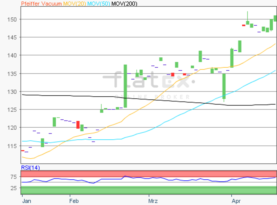Click the tallest green candle in late February
Screen dimensions: 277x205
tap(125, 86)
